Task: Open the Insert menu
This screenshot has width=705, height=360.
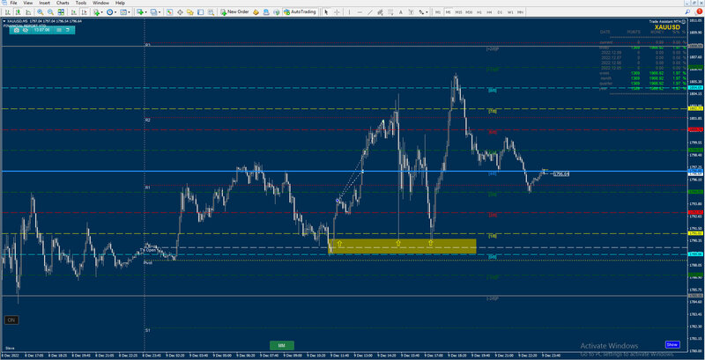Action: [45, 3]
